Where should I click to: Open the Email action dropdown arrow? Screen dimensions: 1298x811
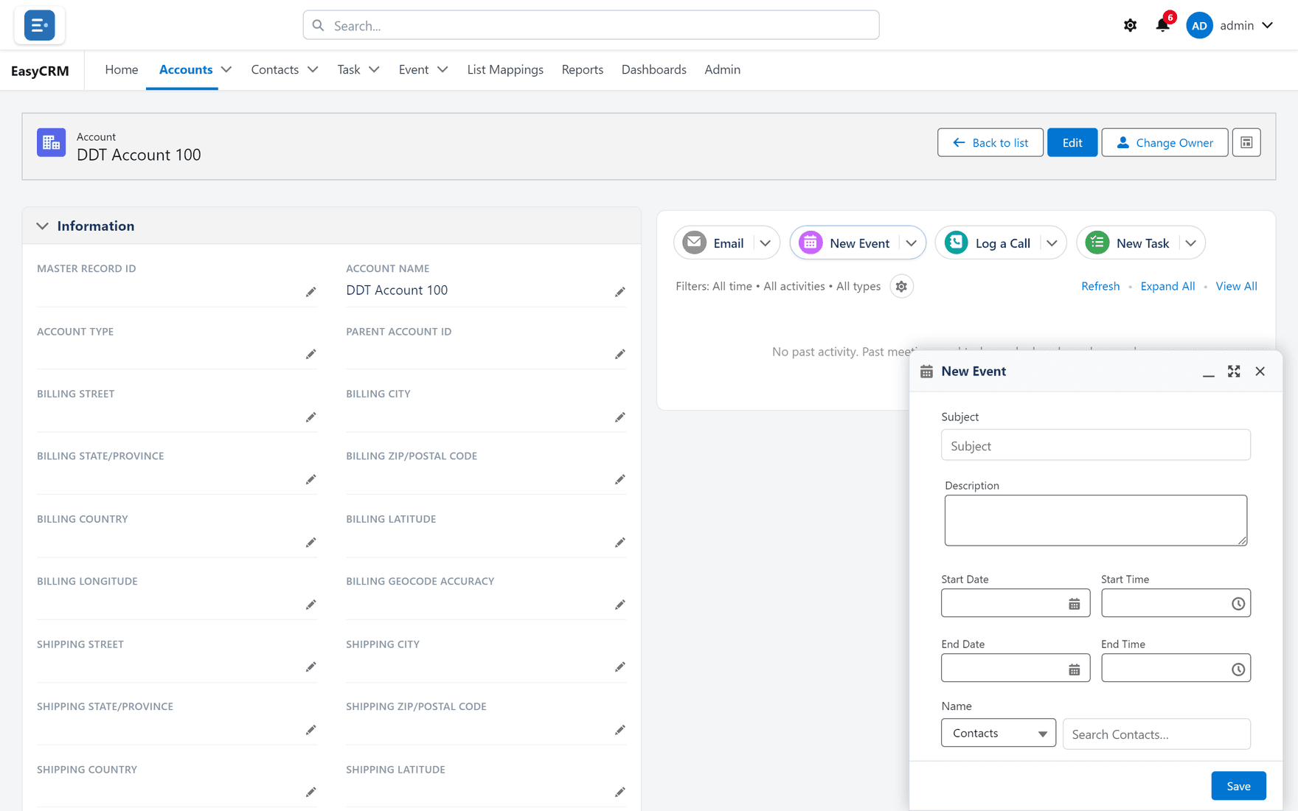tap(766, 243)
